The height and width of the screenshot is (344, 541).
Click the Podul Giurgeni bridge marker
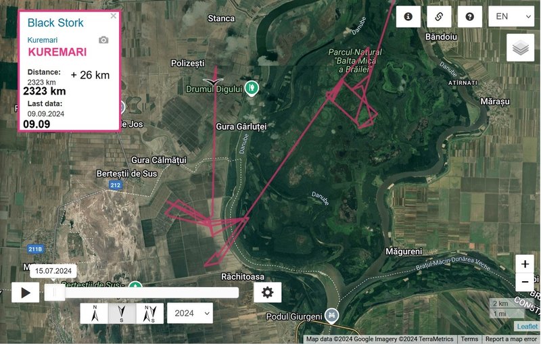(331, 316)
